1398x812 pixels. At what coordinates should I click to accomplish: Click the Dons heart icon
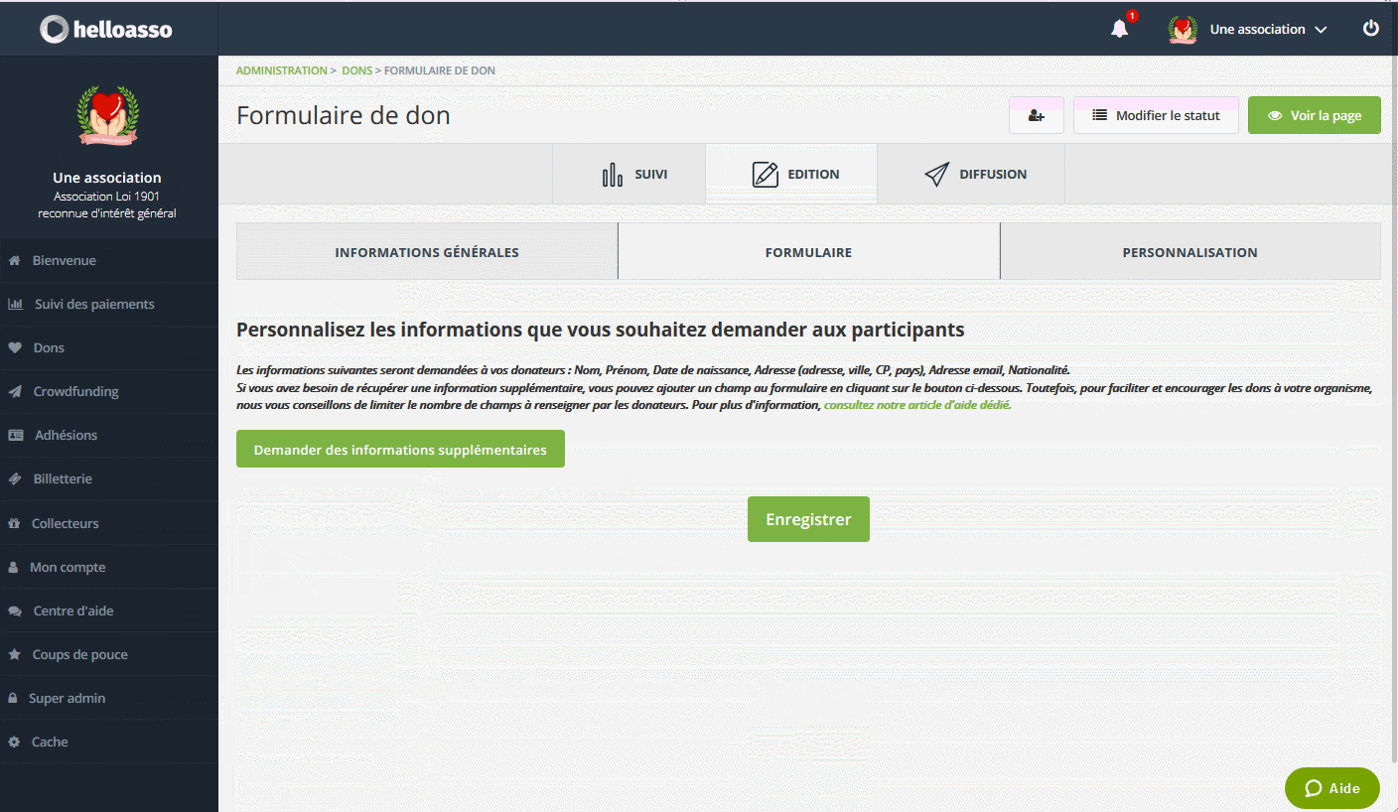pos(15,347)
